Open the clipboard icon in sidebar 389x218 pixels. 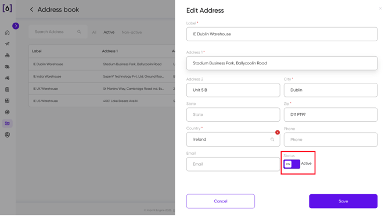[x=7, y=89]
